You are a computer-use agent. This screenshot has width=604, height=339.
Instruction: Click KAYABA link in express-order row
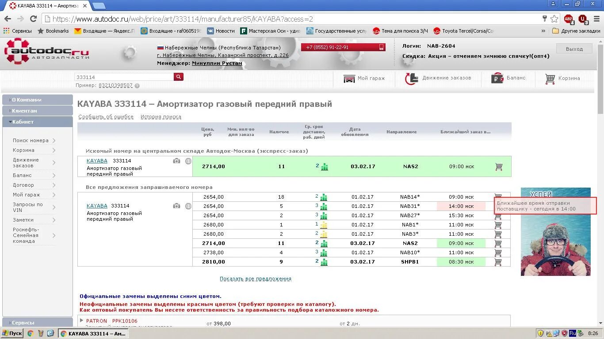tap(97, 161)
